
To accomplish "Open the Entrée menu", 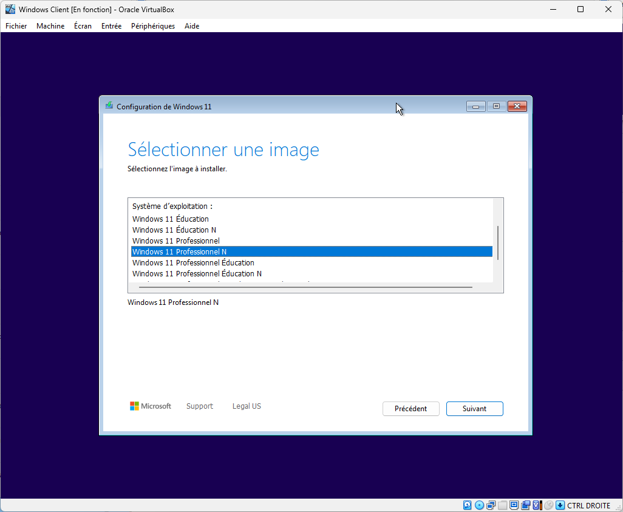I will pos(111,26).
